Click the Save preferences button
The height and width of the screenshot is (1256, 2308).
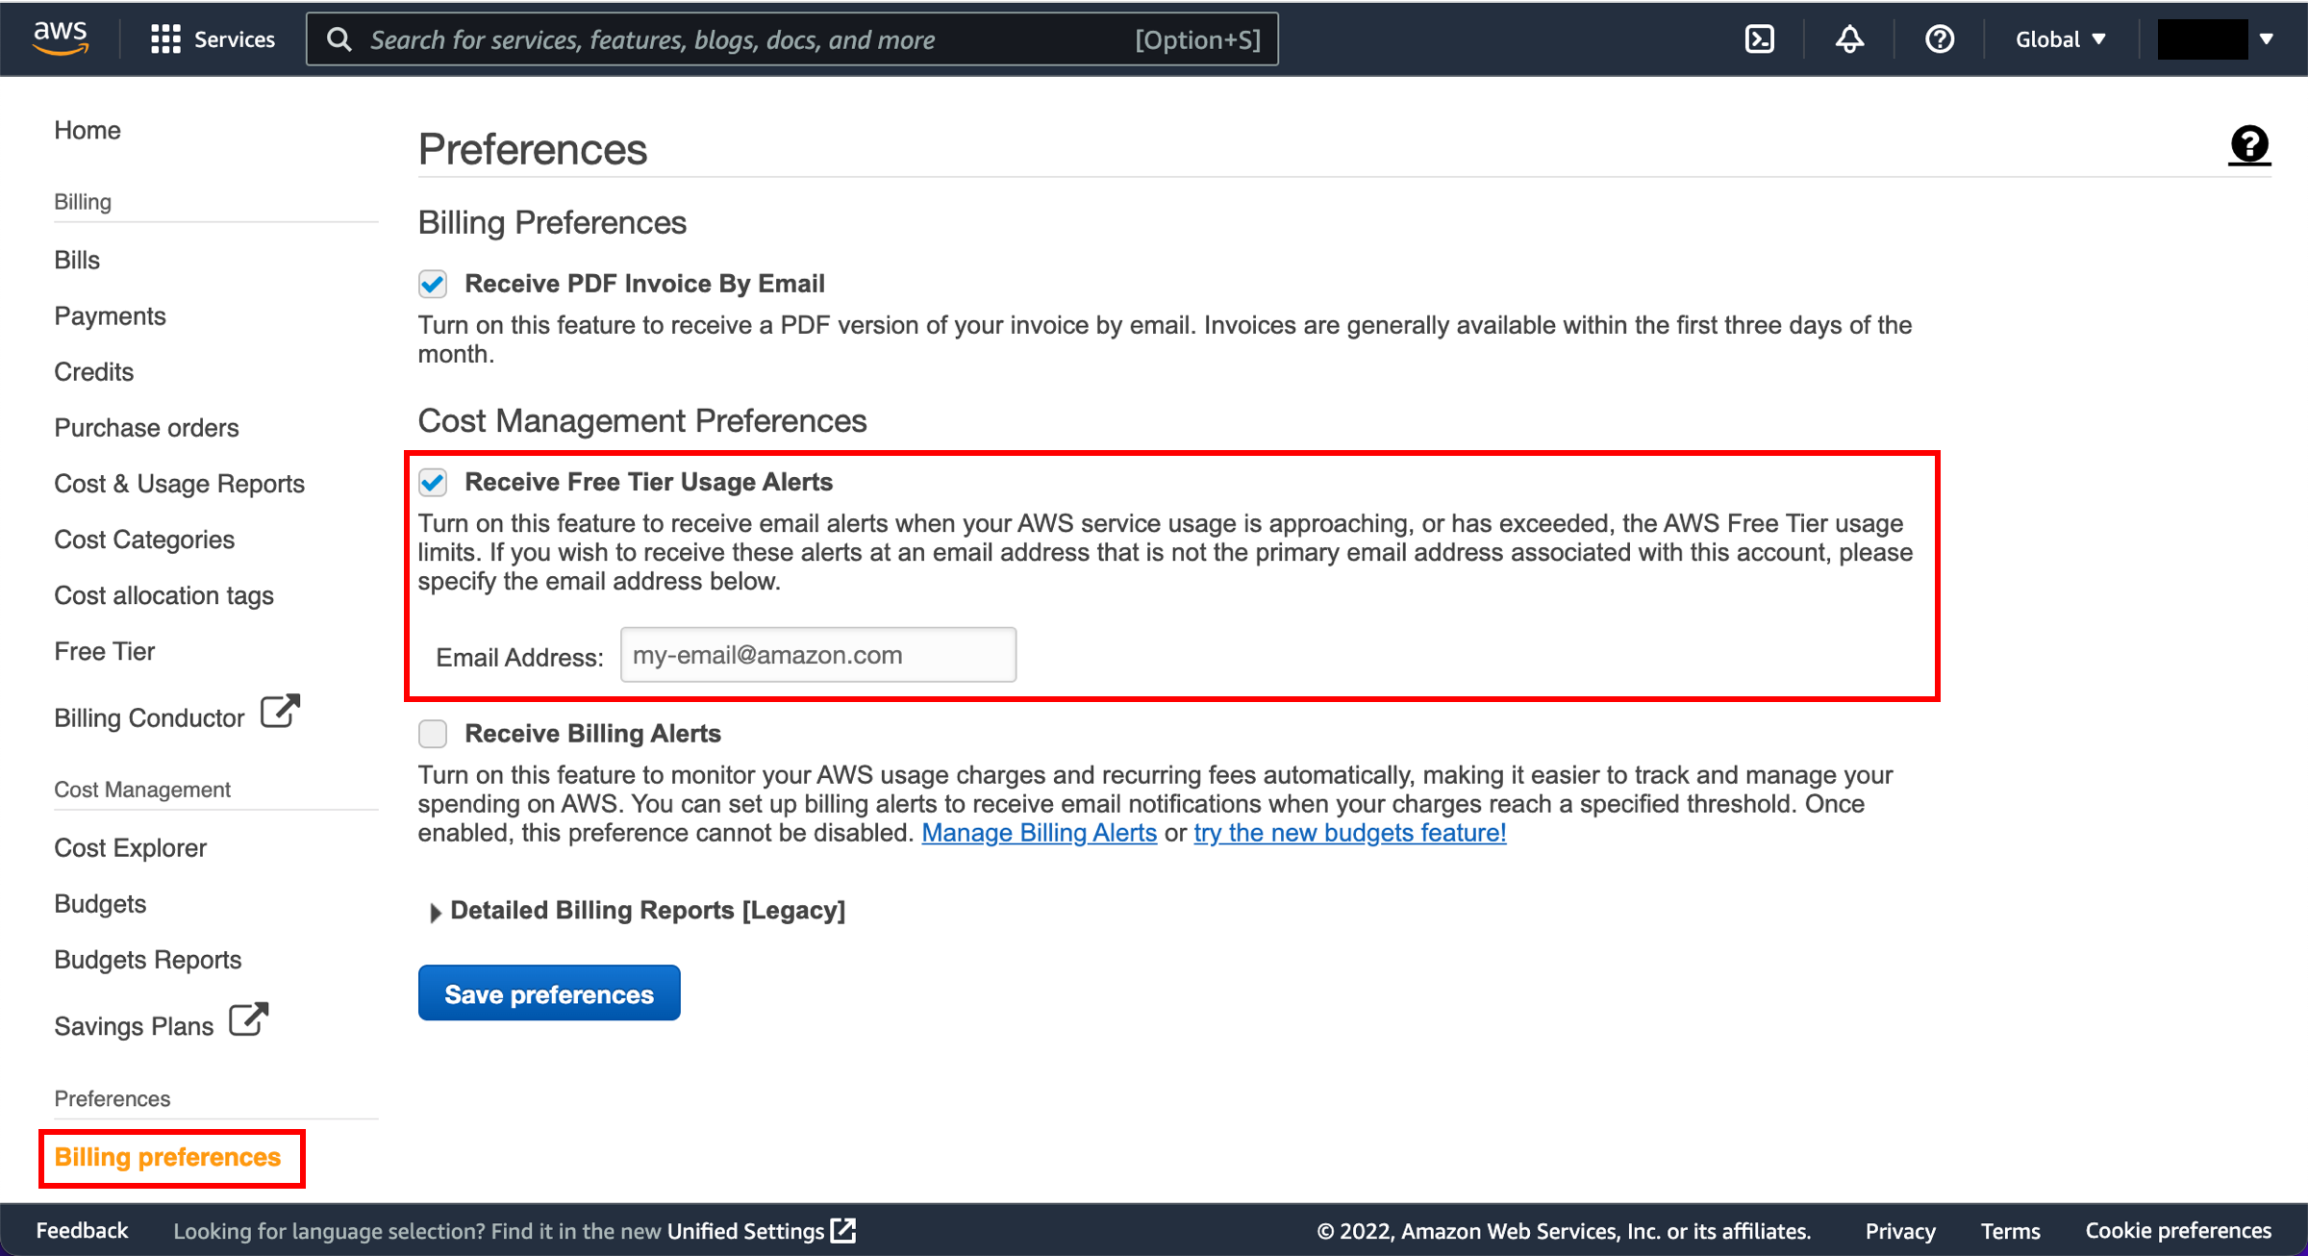click(x=549, y=993)
